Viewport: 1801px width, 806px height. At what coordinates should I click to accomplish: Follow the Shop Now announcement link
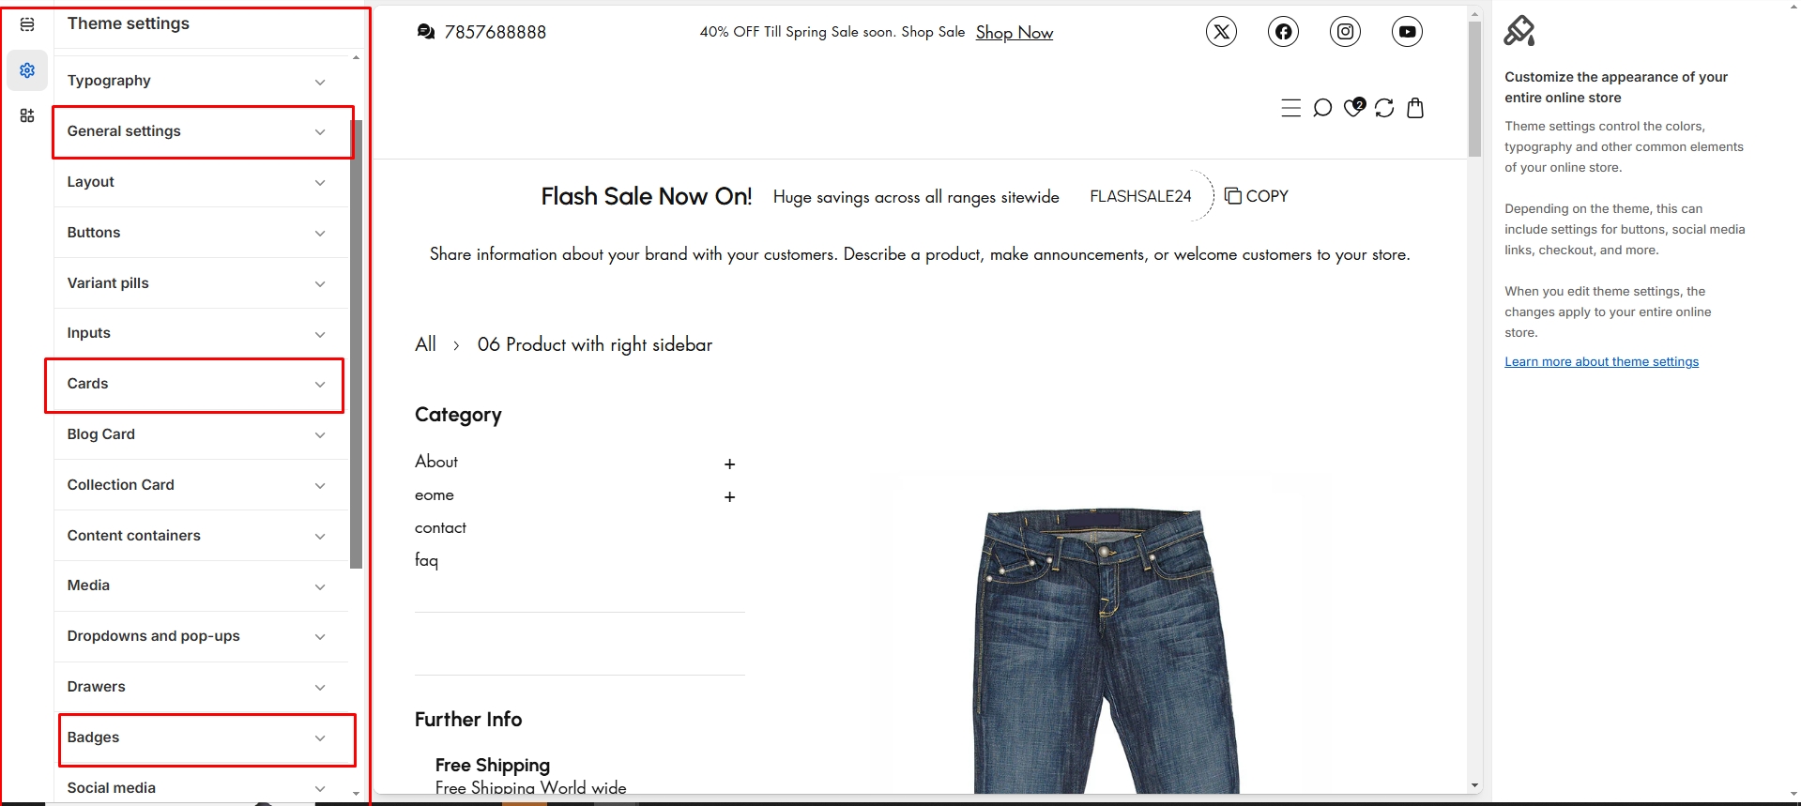tap(1015, 33)
